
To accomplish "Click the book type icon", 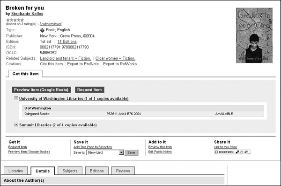I will click(42, 30).
